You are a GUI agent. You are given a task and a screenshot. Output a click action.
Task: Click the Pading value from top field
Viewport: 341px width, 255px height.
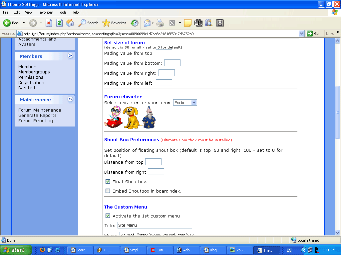click(x=164, y=53)
